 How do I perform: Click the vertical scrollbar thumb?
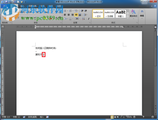click(x=155, y=49)
